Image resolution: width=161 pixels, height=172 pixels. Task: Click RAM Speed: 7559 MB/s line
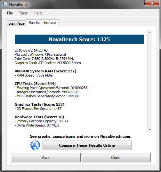point(34,75)
